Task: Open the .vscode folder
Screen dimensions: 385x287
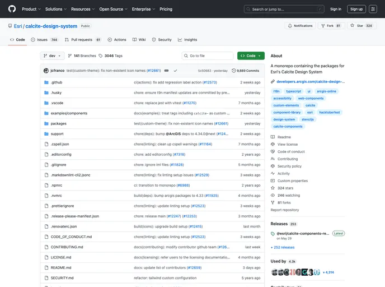Action: point(57,103)
